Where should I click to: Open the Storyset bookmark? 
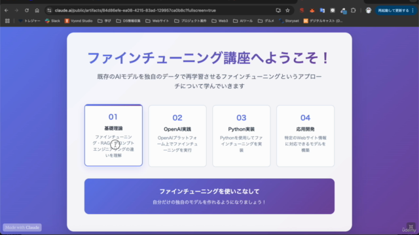(289, 21)
